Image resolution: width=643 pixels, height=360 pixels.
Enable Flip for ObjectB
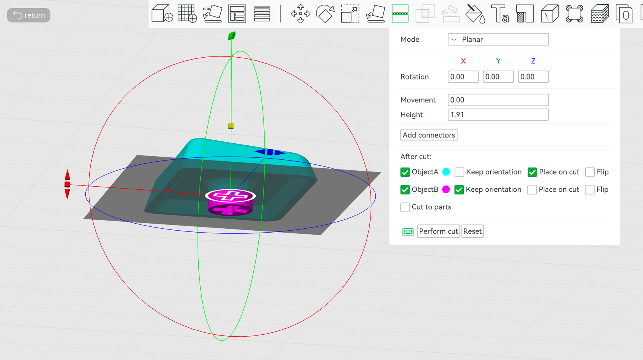(x=590, y=190)
